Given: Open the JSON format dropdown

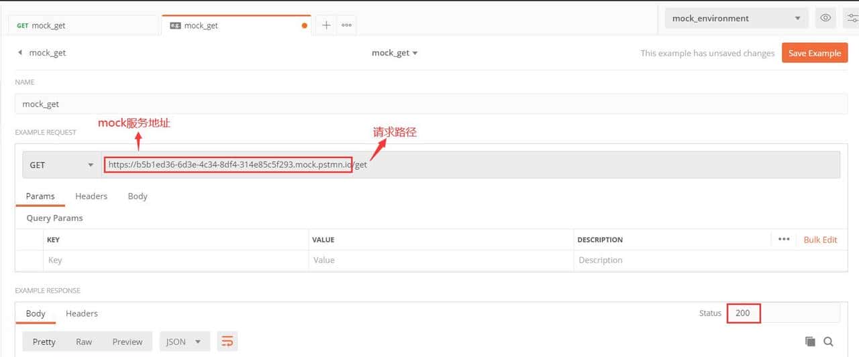Looking at the screenshot, I should point(185,342).
